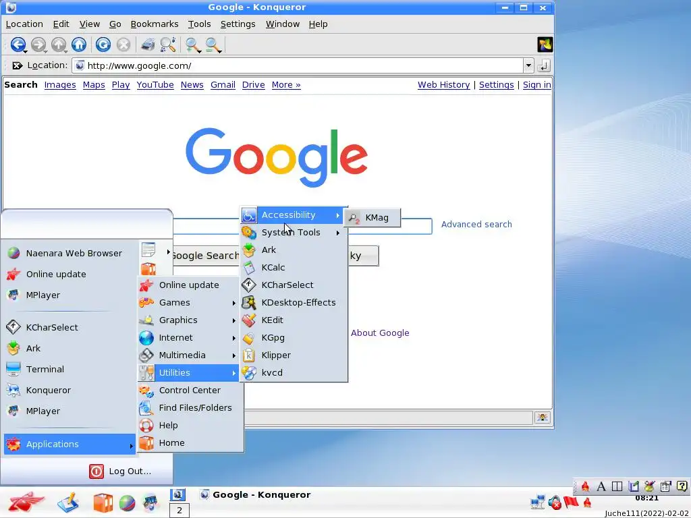
Task: Open the YouTube link on Google's top bar
Action: pos(155,85)
